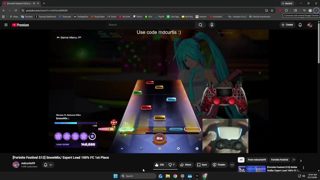Screen dimensions: 320x180
Task: Switch to the Fortnite Festival browser tab
Action: (19, 3)
